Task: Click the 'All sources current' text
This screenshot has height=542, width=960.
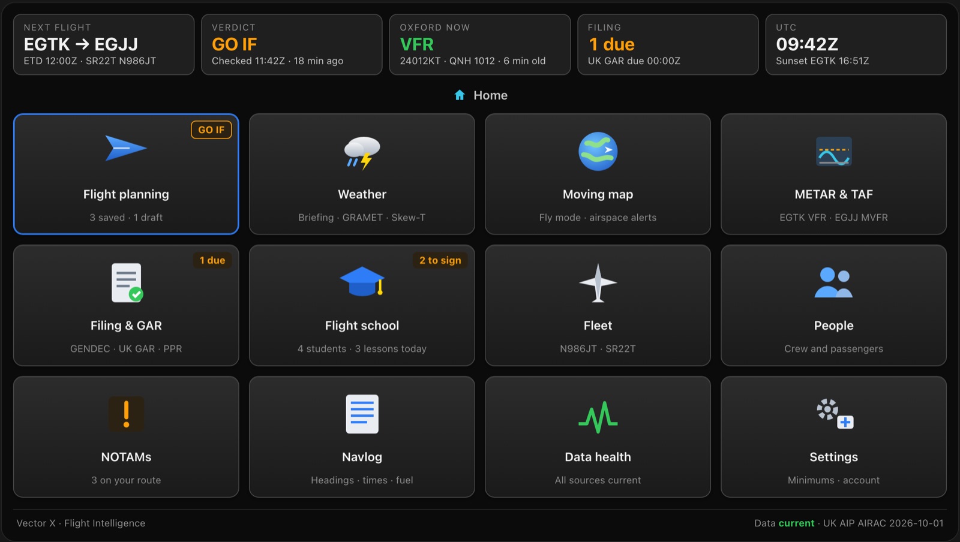Action: click(x=598, y=480)
